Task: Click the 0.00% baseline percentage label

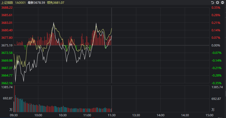Action: 216,45
